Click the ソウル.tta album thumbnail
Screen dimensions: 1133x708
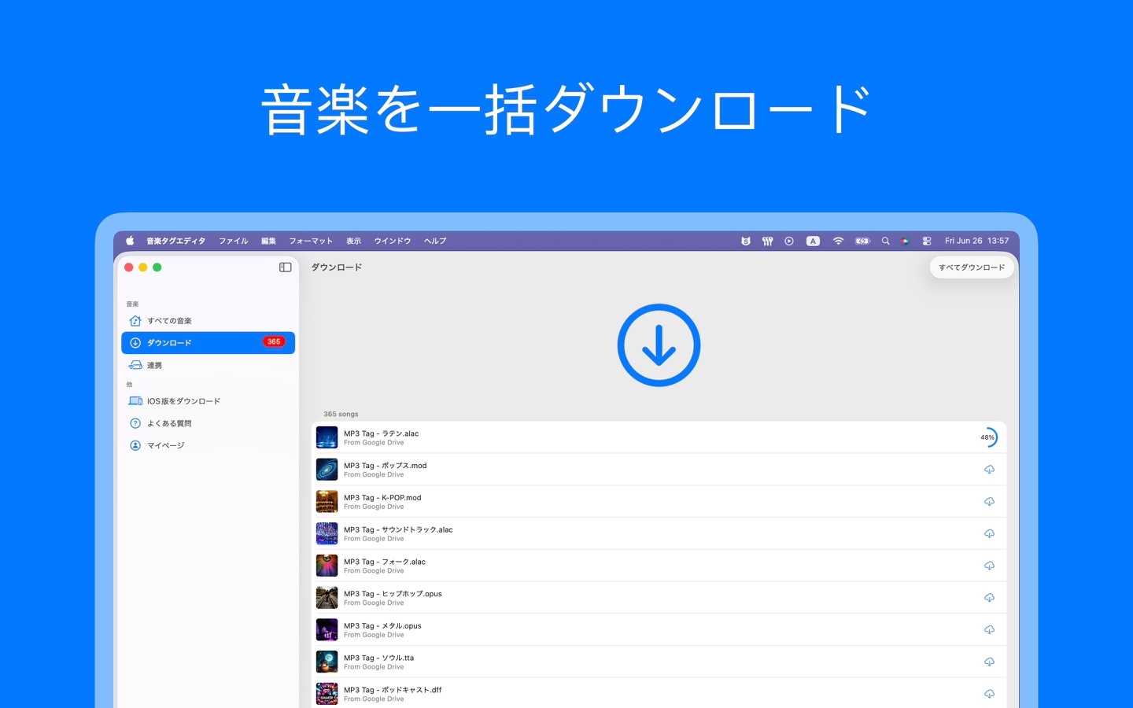coord(327,662)
